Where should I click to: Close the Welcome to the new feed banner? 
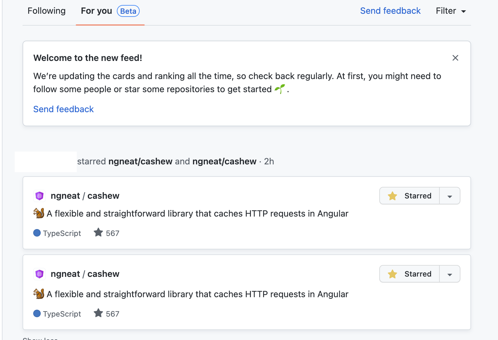coord(455,58)
